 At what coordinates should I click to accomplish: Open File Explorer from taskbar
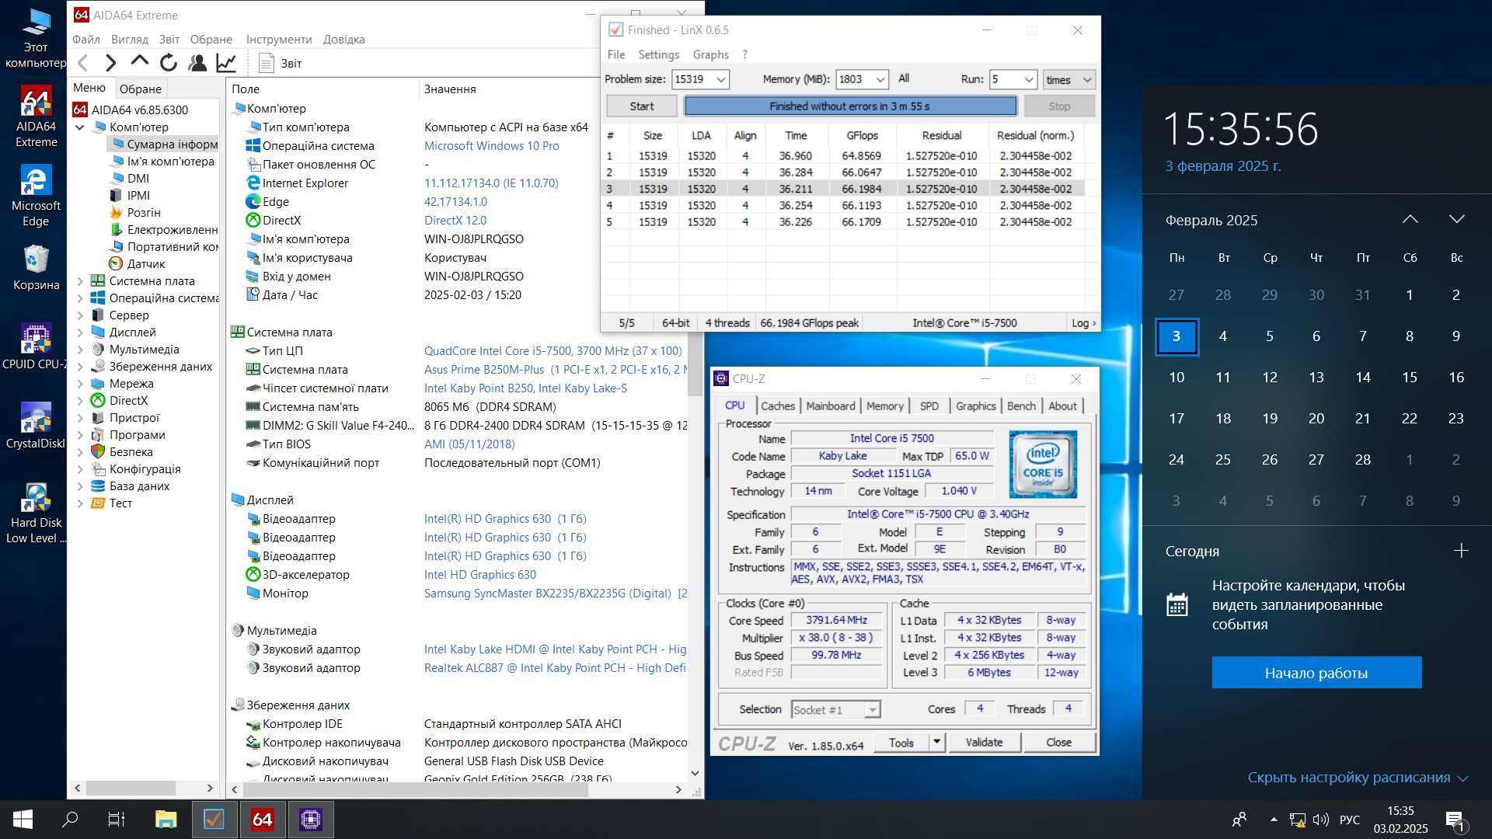[166, 819]
